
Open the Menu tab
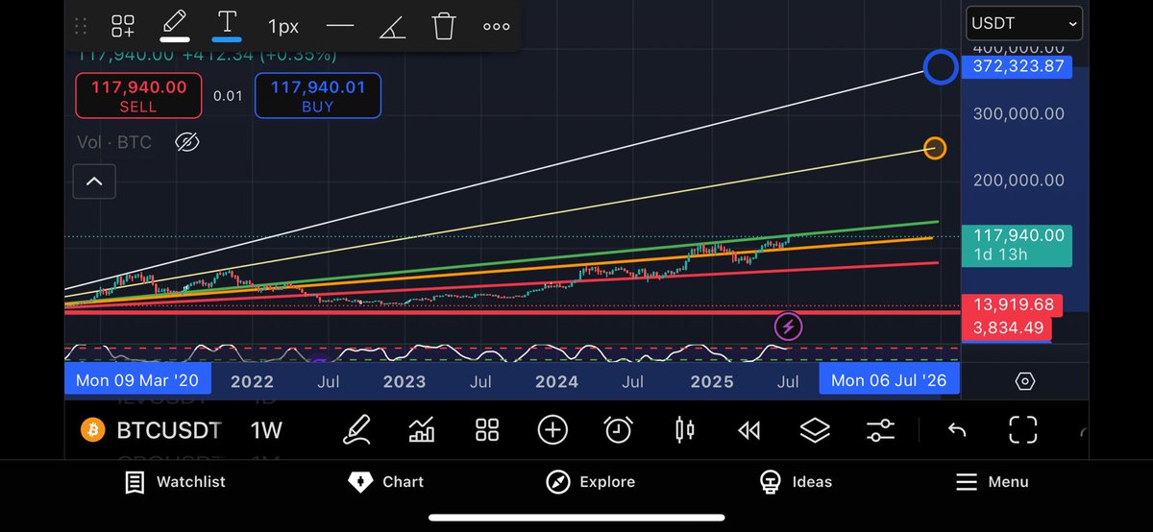992,482
